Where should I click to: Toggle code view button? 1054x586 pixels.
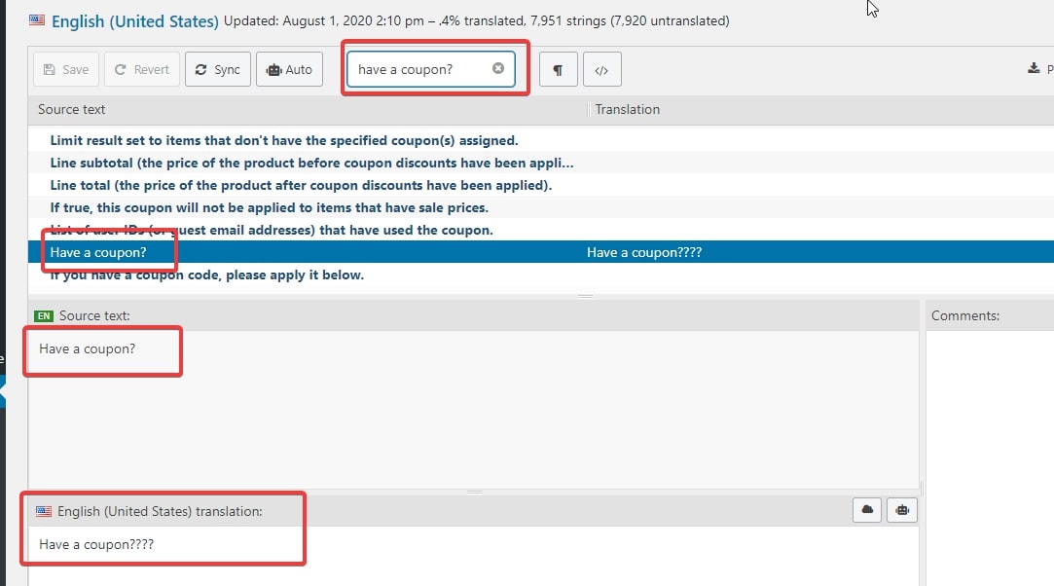point(602,69)
